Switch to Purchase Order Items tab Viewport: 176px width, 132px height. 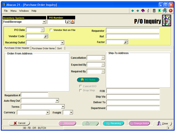pyautogui.click(x=43, y=48)
